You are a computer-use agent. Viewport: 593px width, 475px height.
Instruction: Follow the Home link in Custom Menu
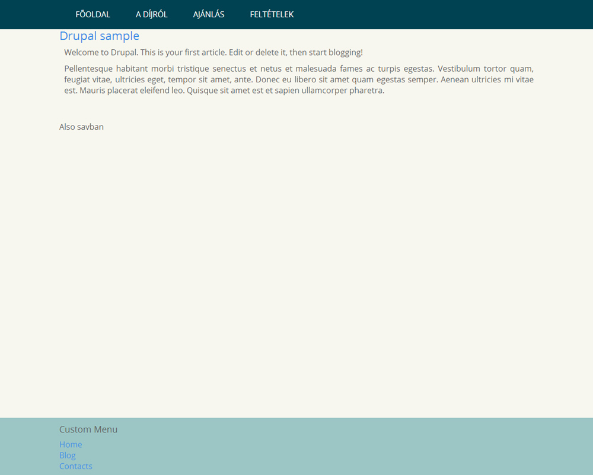[x=71, y=444]
